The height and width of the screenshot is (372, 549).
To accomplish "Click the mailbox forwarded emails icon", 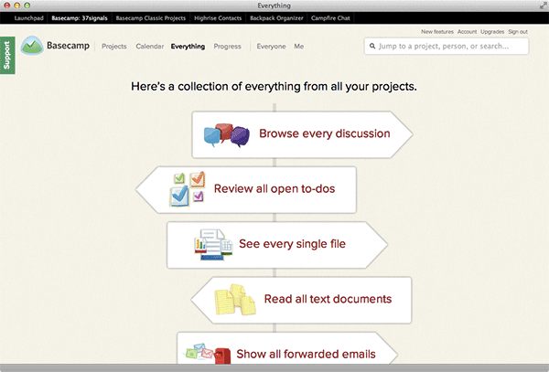I will click(x=208, y=354).
